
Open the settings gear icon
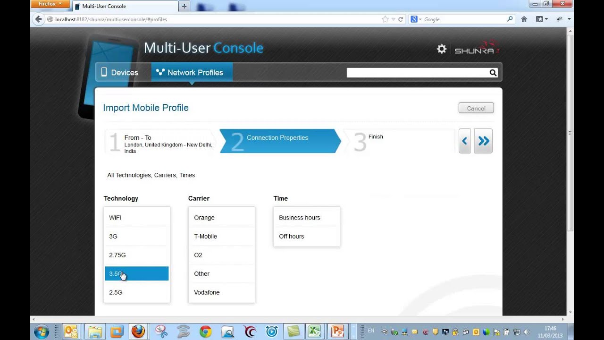442,49
